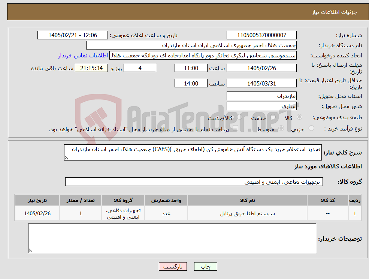369x279 pixels.
Task: Click the response deadline date 1405/02/26 field
Action: click(261, 68)
